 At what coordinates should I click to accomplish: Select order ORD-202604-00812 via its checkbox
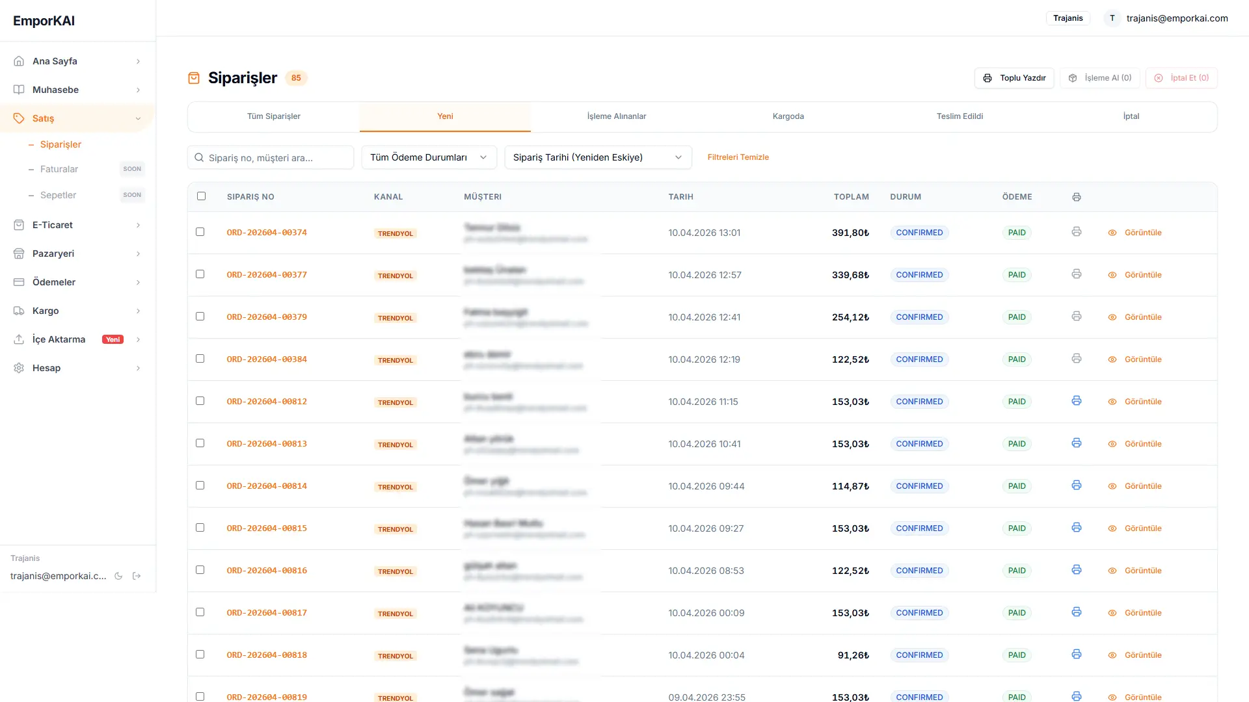200,401
